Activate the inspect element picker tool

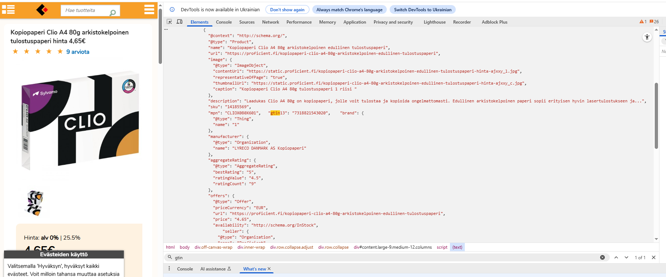click(169, 22)
